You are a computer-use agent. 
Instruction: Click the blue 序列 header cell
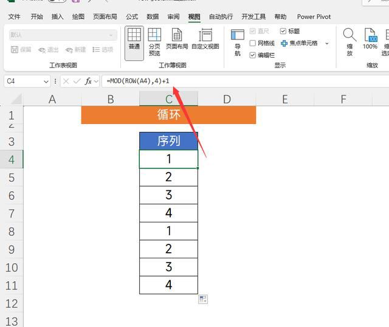coord(169,141)
